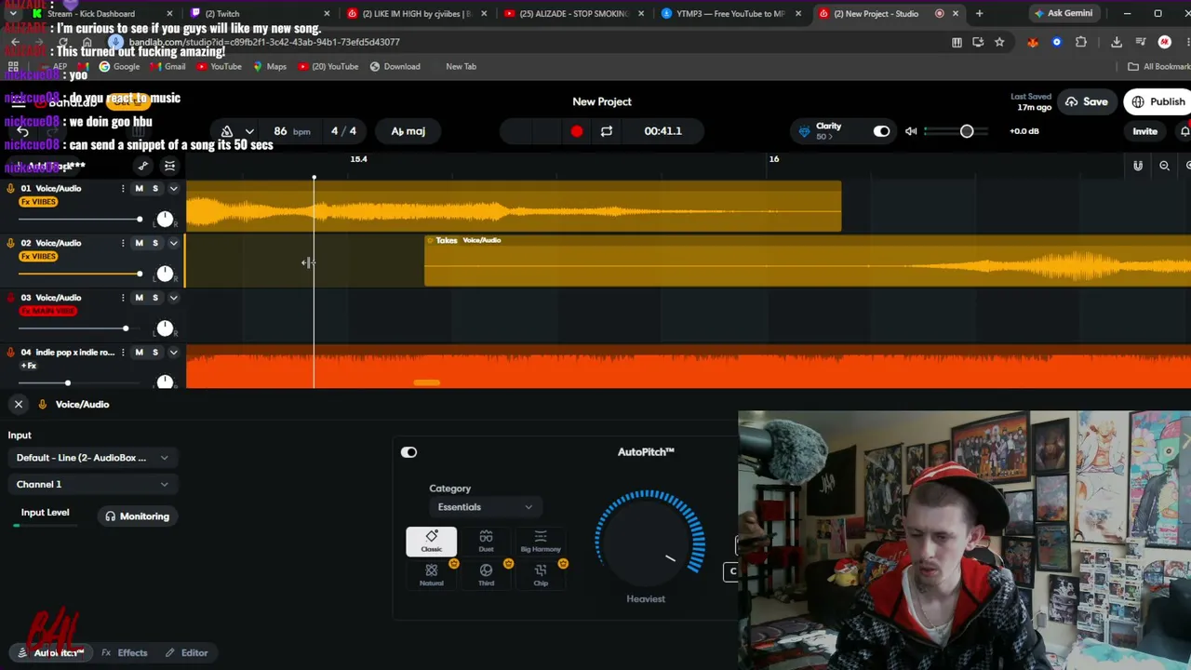
Task: Click track 03 red microphone icon
Action: [11, 298]
